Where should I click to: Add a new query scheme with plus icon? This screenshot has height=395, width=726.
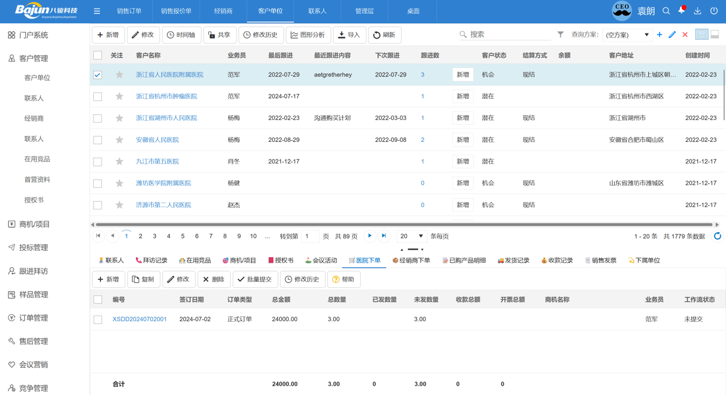[x=659, y=35]
